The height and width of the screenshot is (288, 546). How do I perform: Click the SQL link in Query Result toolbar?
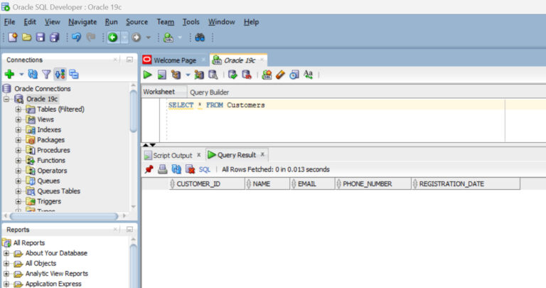[205, 169]
